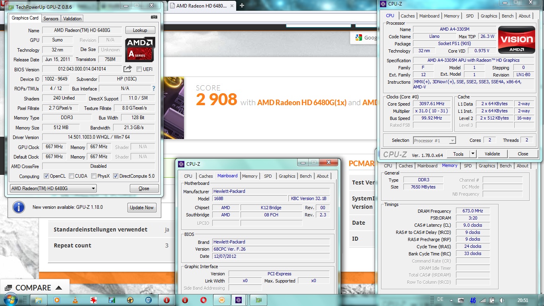Click the DE language indicator
The height and width of the screenshot is (306, 544).
[x=440, y=299]
